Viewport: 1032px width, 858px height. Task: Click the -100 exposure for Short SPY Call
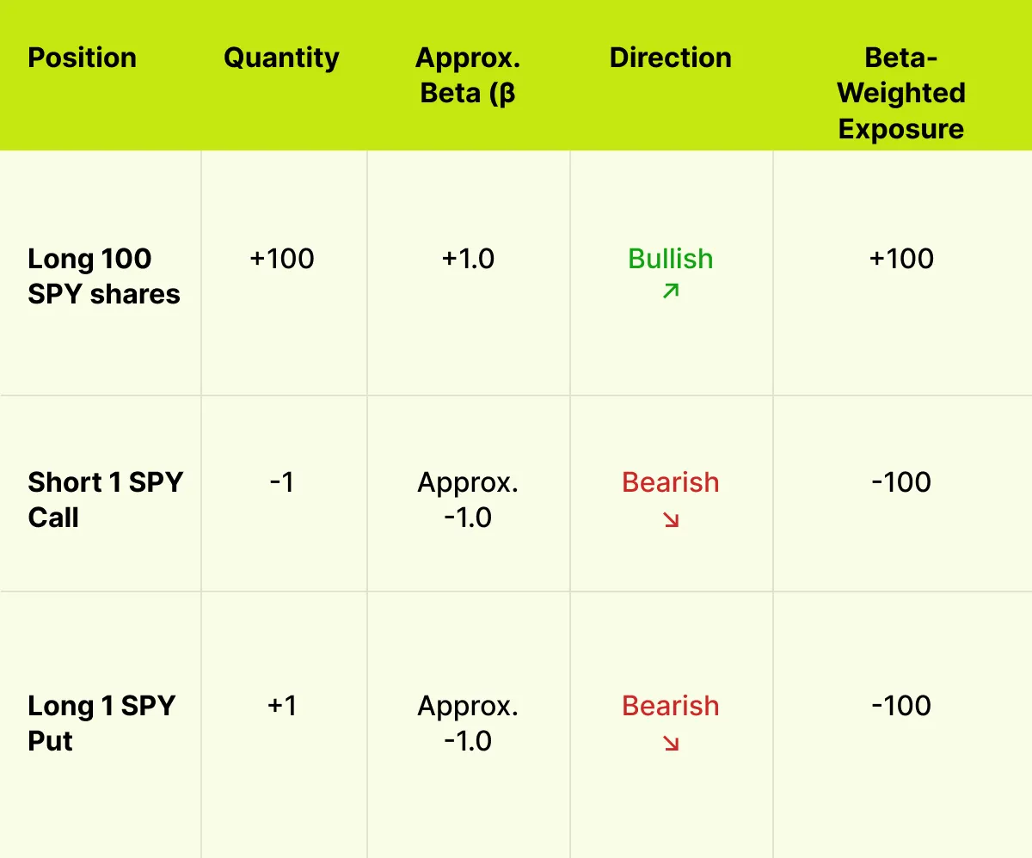[x=901, y=482]
